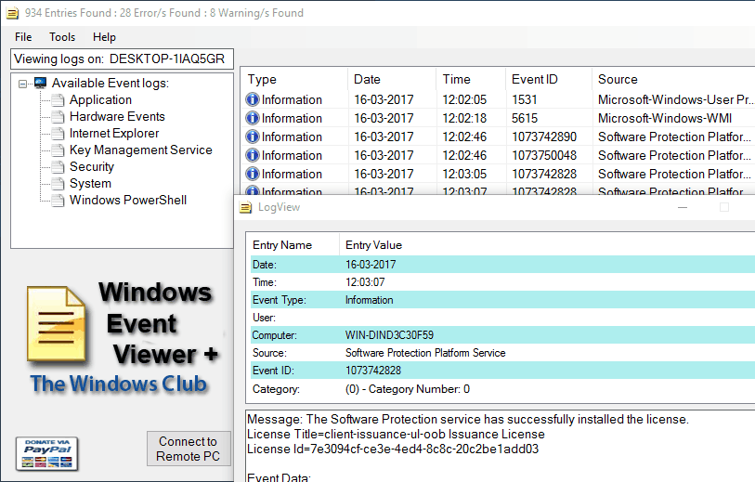This screenshot has width=755, height=482.
Task: Sort events by the Source column
Action: pyautogui.click(x=673, y=79)
